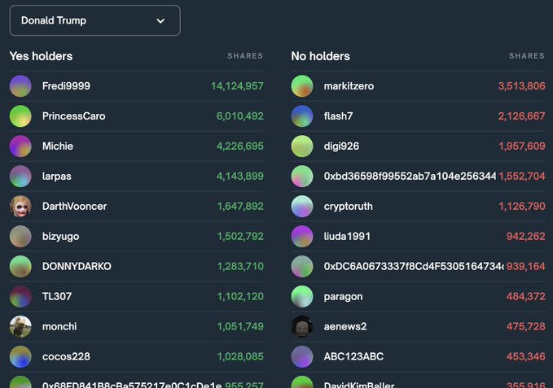Open cryptoruth profile from No holders
This screenshot has width=553, height=388.
(x=348, y=207)
